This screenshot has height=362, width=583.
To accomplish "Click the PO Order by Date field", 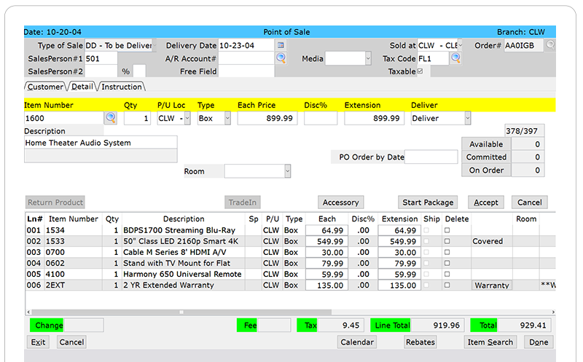I will 431,157.
